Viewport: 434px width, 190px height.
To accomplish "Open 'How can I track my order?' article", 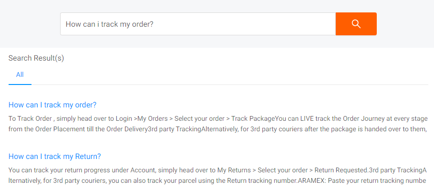I will [x=52, y=105].
